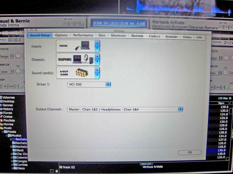This screenshot has height=174, width=233.
Task: Open the left deck siren sampler dropdown
Action: pos(13,72)
